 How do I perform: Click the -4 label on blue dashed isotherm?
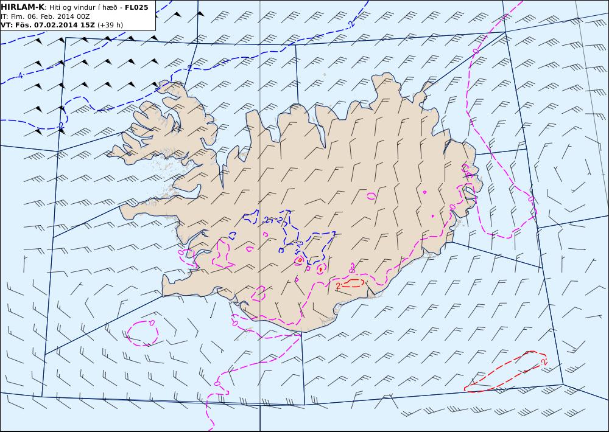20,75
